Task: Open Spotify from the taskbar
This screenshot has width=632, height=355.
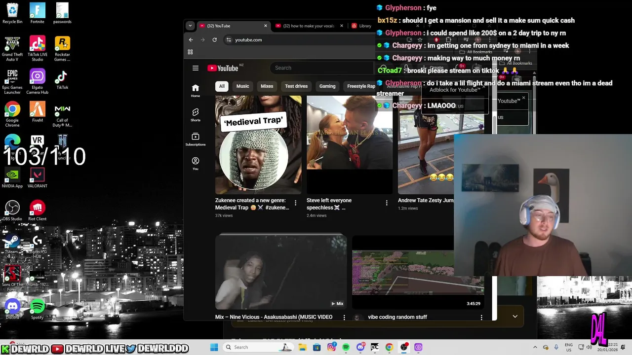Action: coord(346,347)
